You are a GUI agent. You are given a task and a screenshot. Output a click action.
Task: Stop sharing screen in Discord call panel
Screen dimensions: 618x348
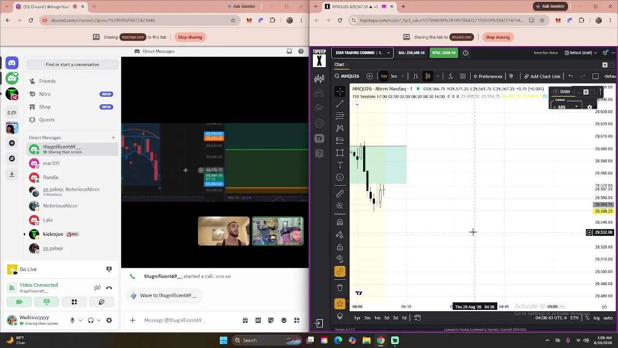pos(47,302)
